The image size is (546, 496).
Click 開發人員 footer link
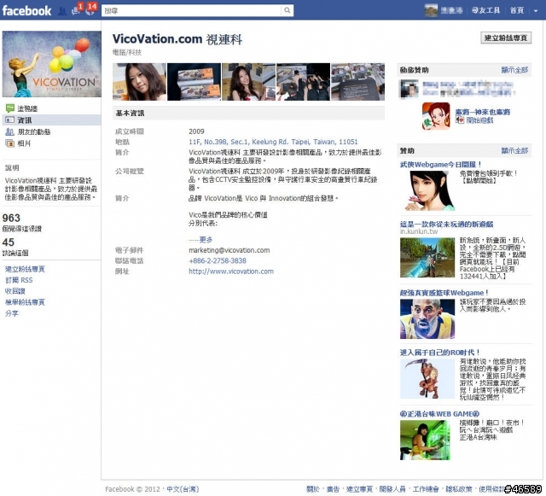click(392, 489)
